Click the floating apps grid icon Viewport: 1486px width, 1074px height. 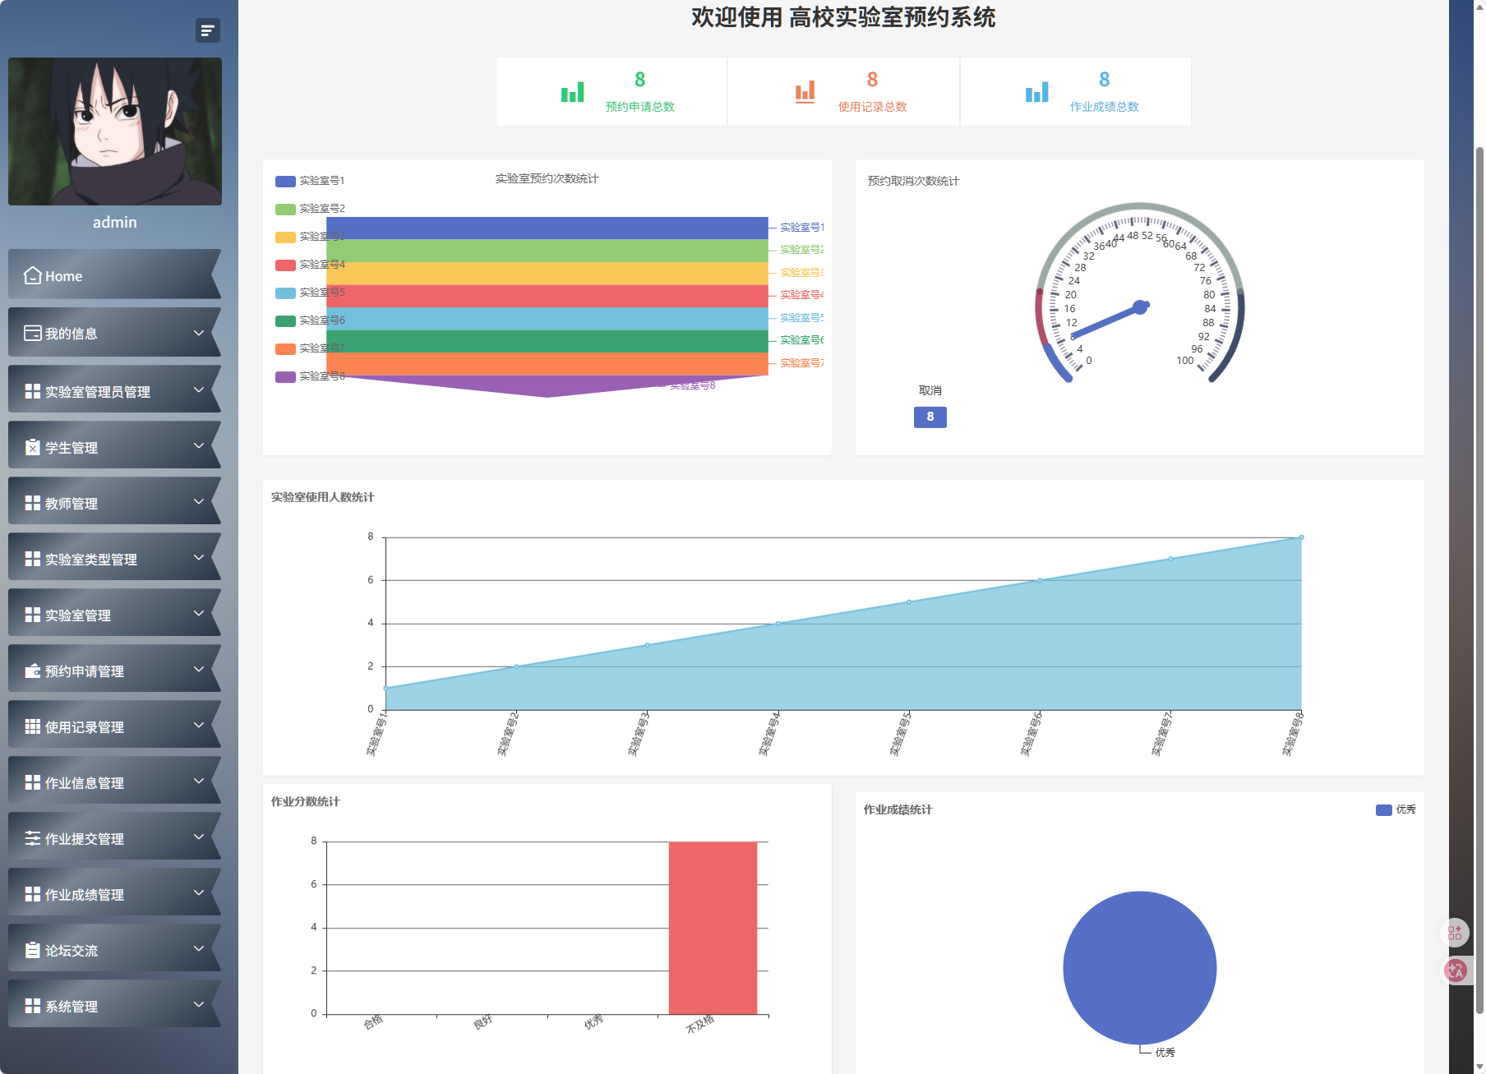coord(1455,933)
